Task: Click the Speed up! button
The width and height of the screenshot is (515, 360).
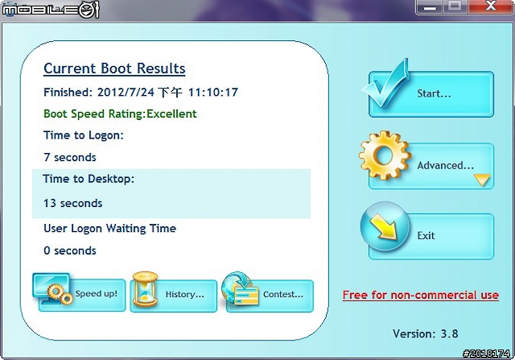Action: (82, 295)
